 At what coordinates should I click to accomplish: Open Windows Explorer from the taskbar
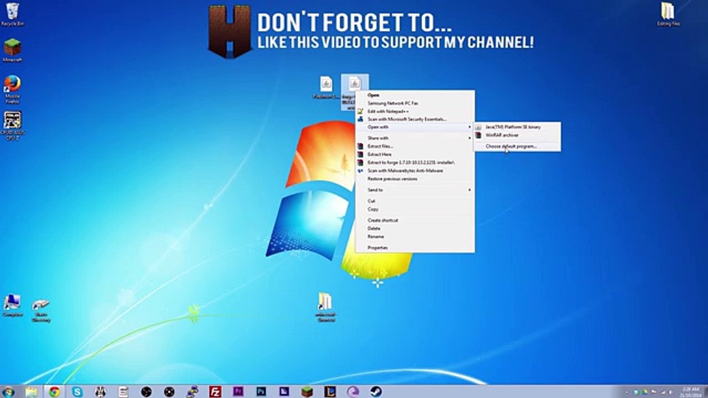32,392
